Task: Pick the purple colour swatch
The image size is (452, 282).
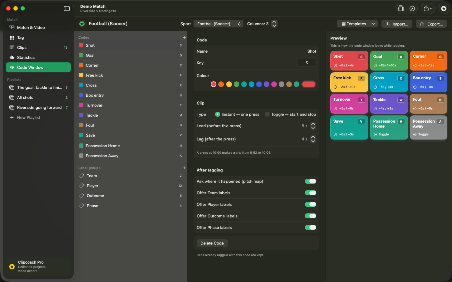Action: pyautogui.click(x=266, y=84)
